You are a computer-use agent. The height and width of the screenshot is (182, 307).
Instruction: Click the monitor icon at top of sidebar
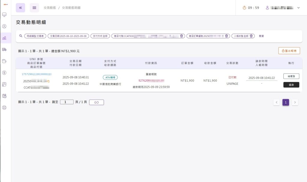point(4,14)
